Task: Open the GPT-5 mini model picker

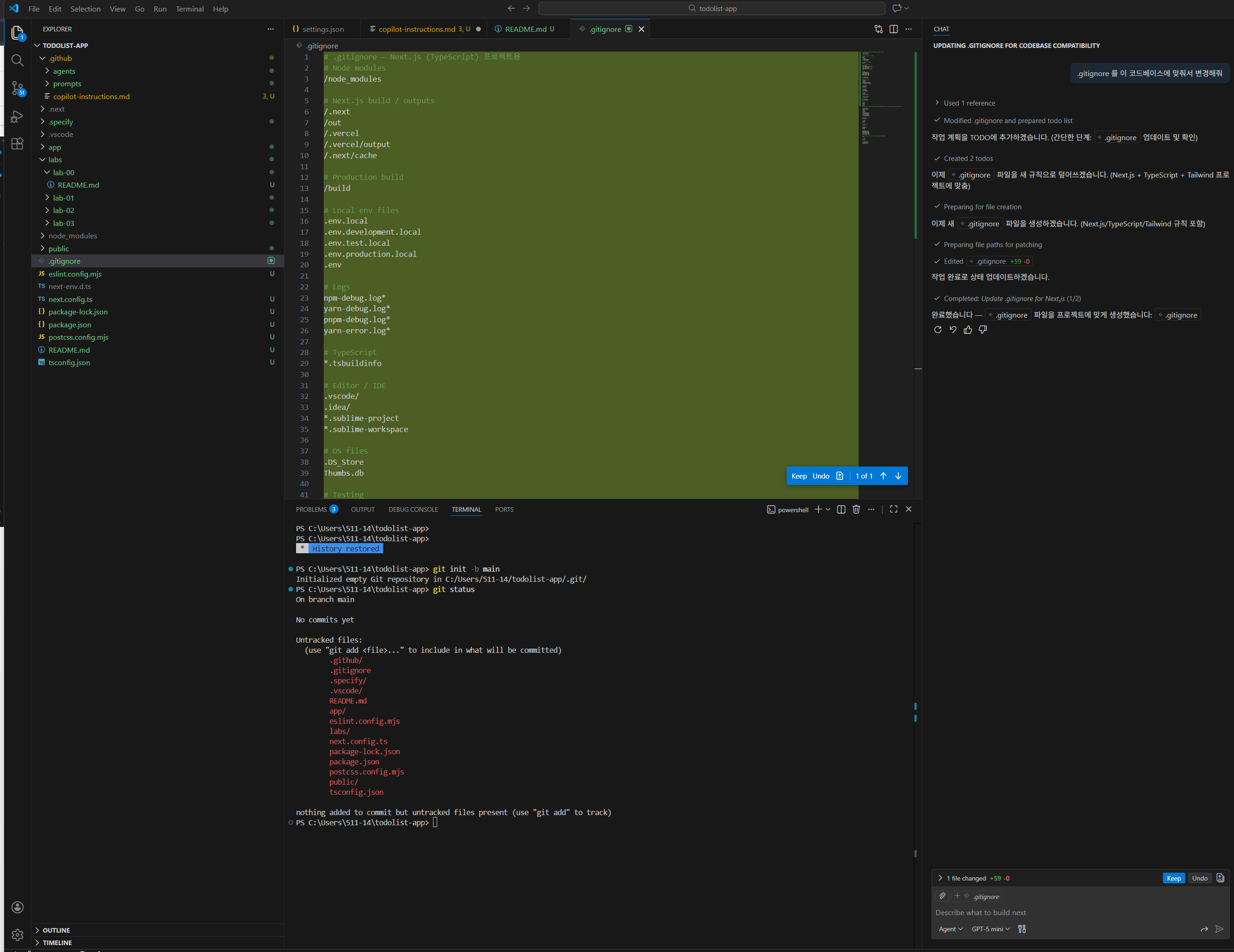Action: [x=990, y=929]
